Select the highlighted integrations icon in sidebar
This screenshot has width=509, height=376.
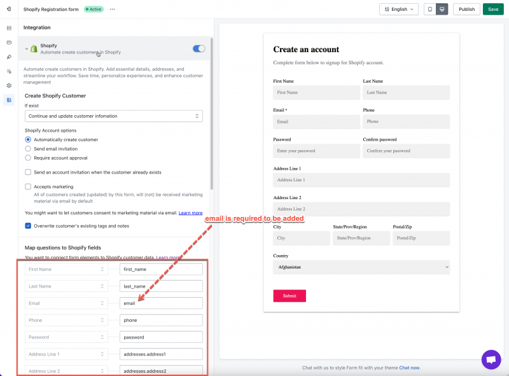point(9,100)
